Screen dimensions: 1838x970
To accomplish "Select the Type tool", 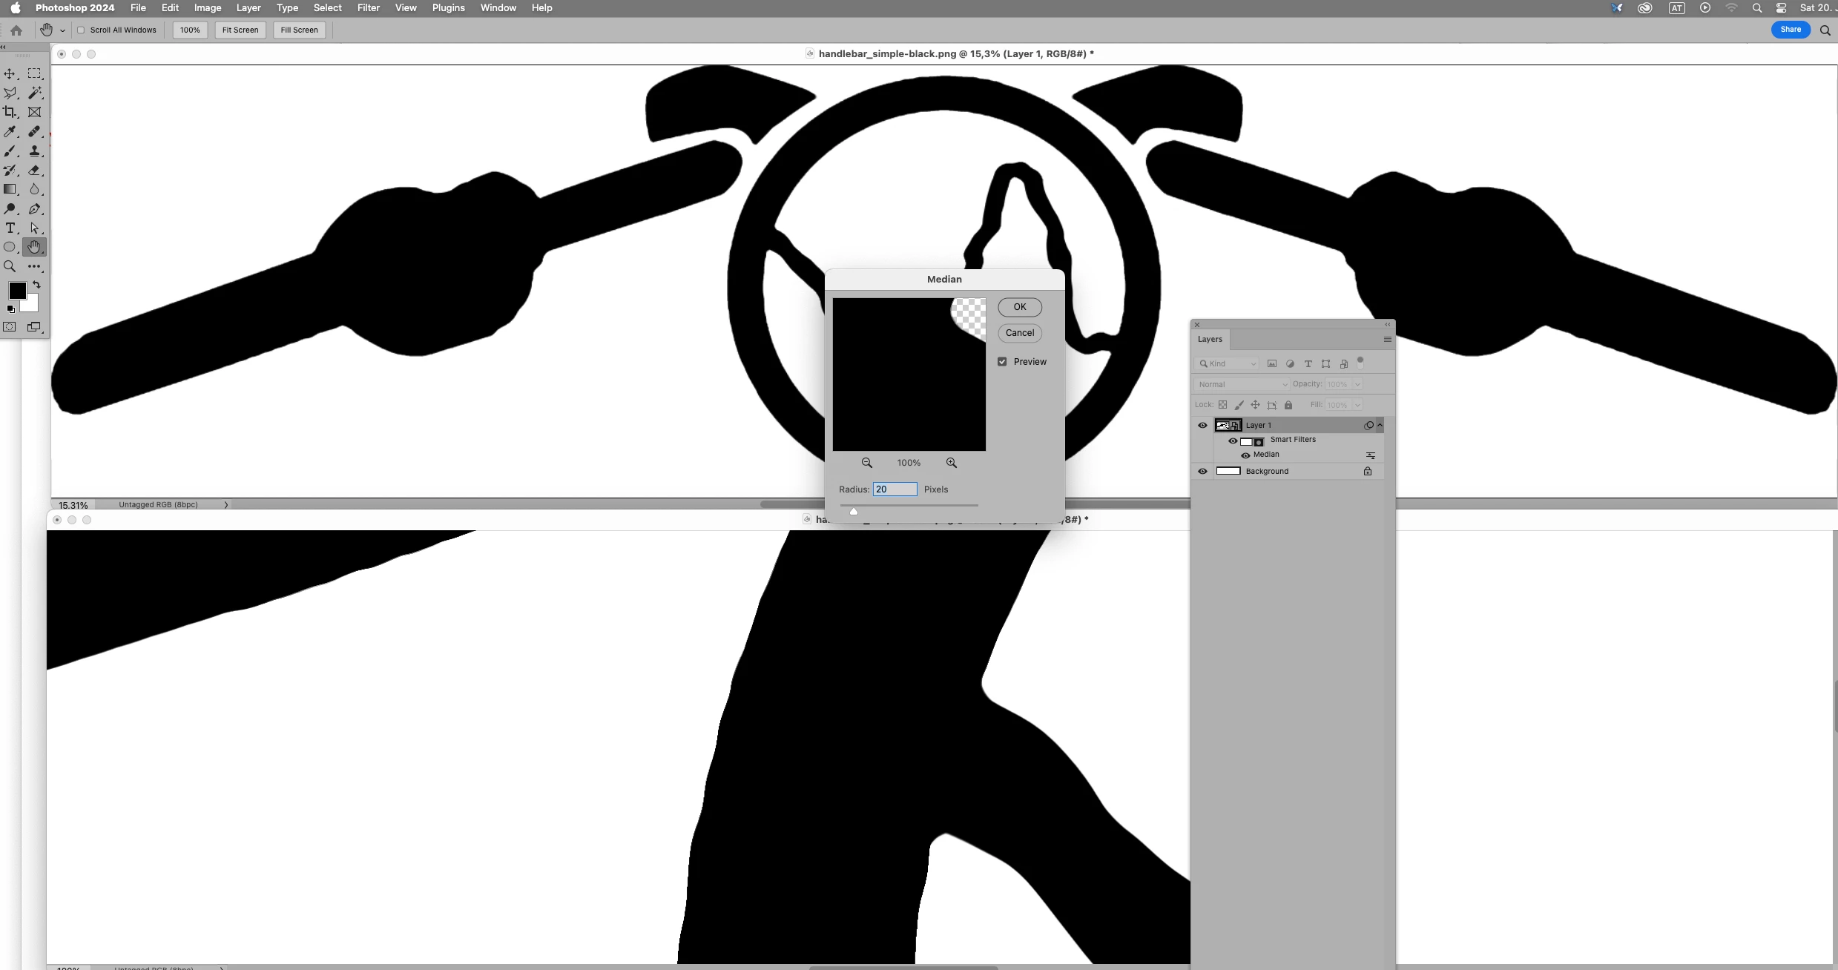I will coord(10,228).
